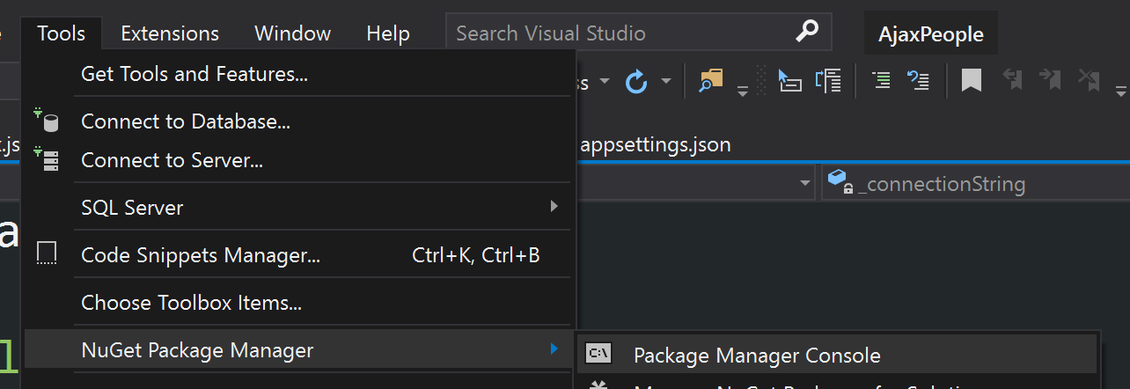Toggle a bookmark with the bookmark icon
The image size is (1130, 389).
[x=972, y=81]
